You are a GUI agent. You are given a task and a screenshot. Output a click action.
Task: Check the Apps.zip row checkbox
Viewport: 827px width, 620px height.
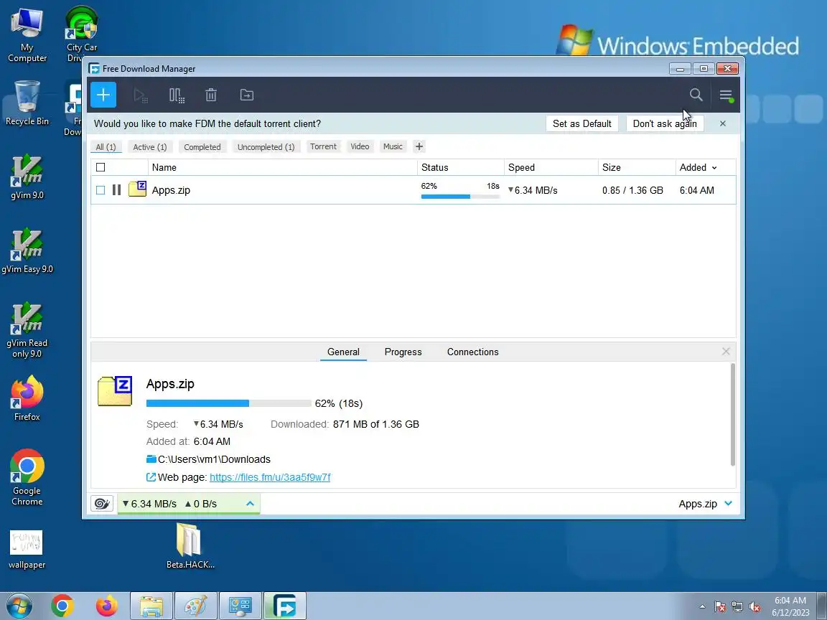[x=101, y=189]
